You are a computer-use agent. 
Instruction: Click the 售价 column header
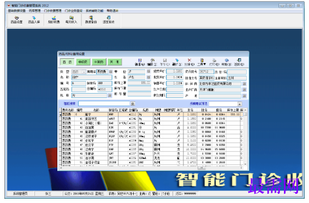219,110
